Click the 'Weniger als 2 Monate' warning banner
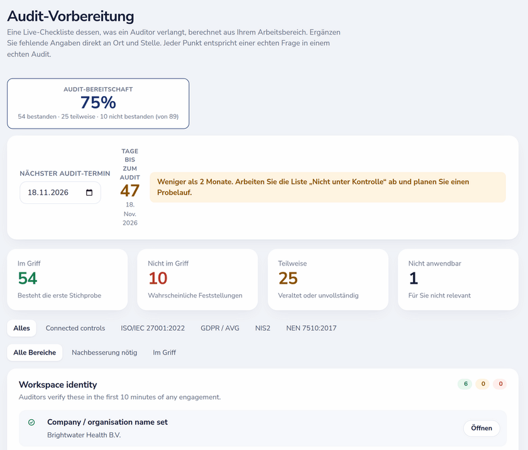 pyautogui.click(x=327, y=187)
